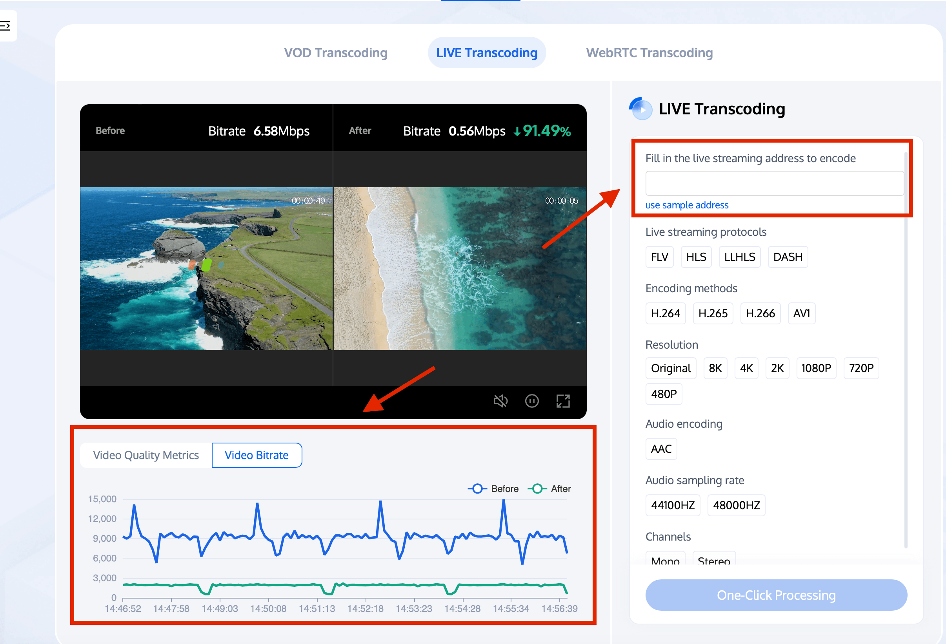Select Stereo channel option
This screenshot has width=946, height=644.
pos(714,559)
